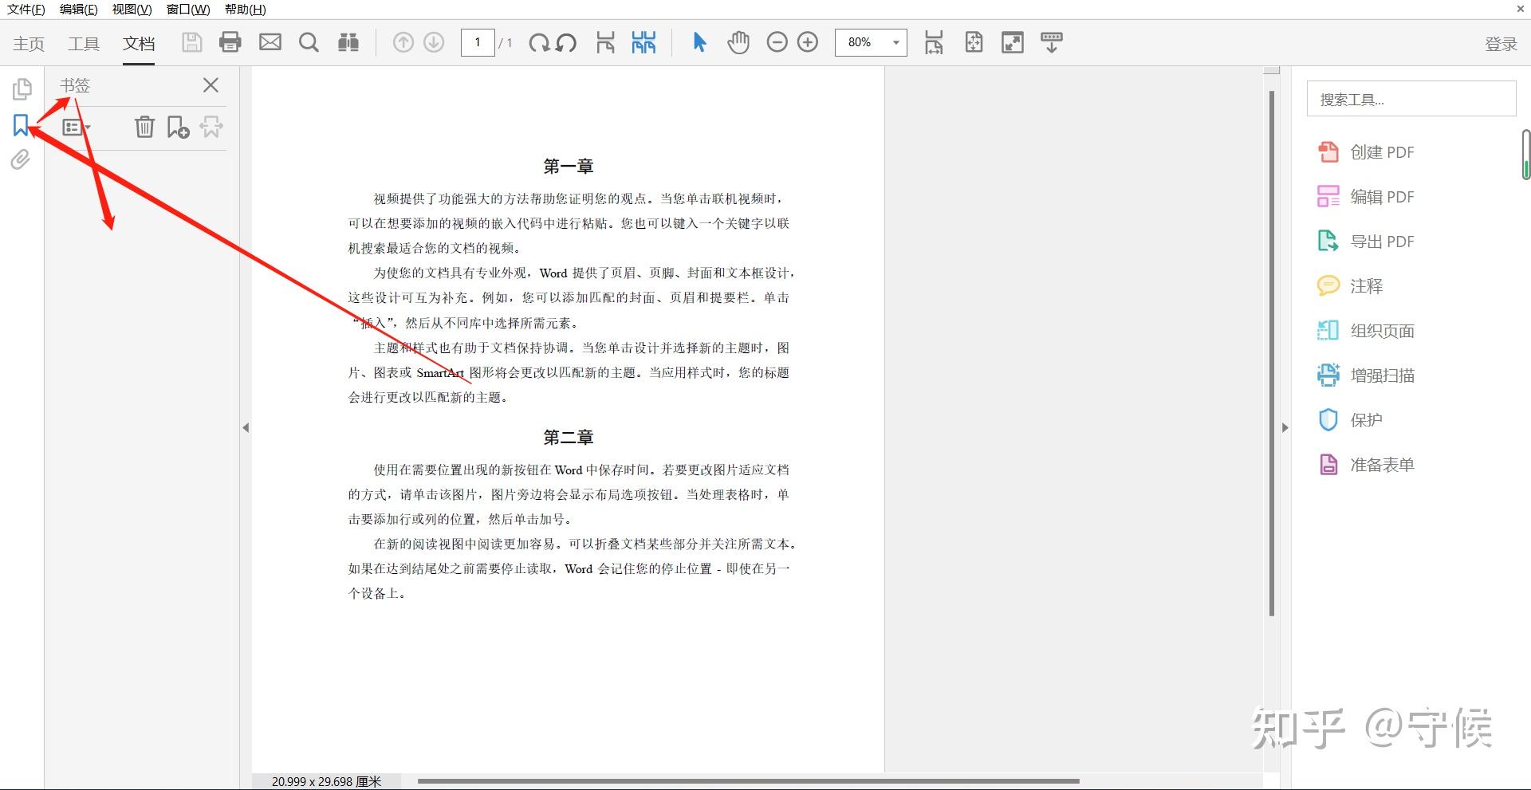Rotate the page clockwise
Viewport: 1531px width, 790px height.
pyautogui.click(x=539, y=42)
